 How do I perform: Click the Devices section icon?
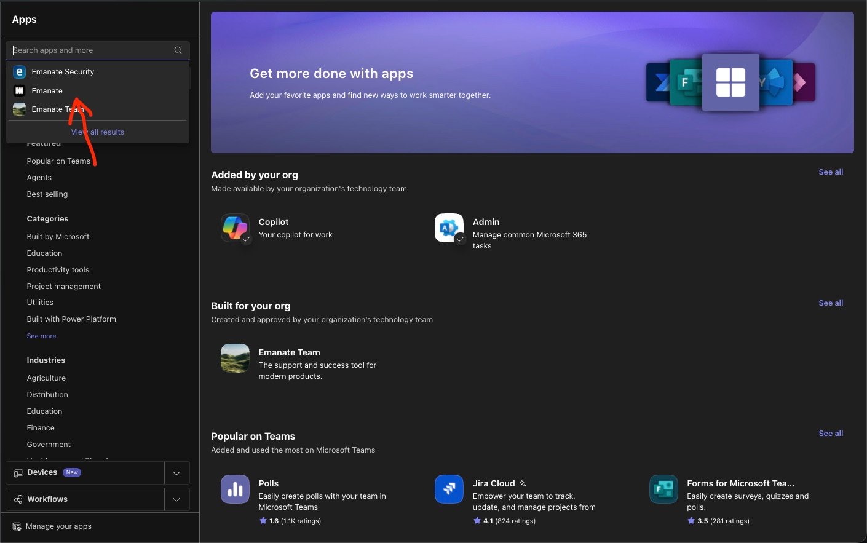18,473
